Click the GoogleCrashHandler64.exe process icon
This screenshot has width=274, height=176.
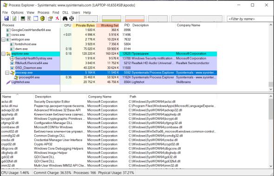click(8, 30)
